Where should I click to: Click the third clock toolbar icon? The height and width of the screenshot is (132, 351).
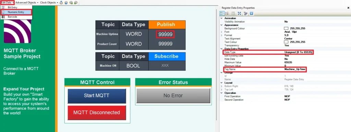tap(71, 3)
